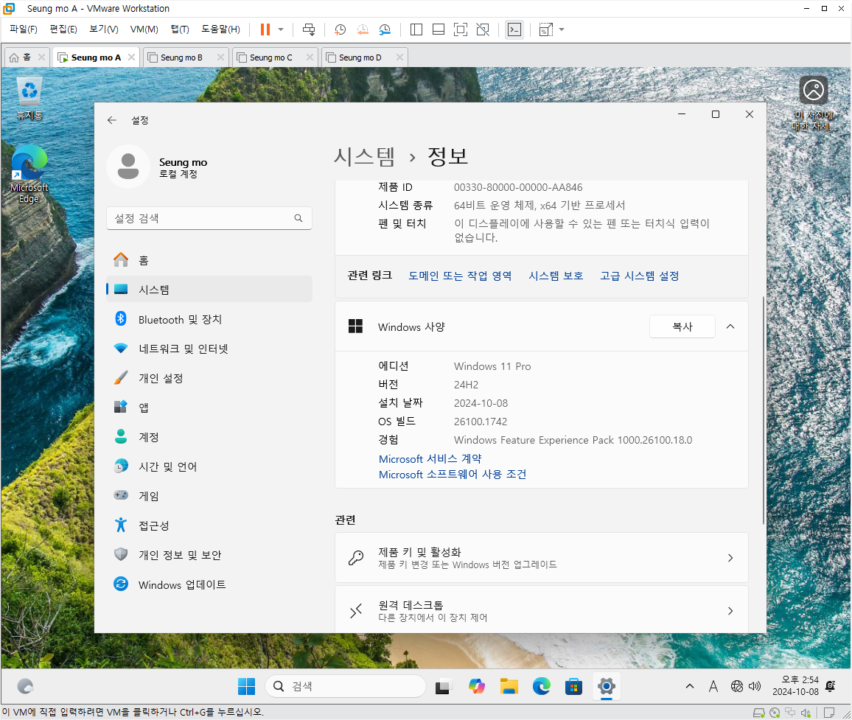This screenshot has width=852, height=720.
Task: Switch to Unity mode icon
Action: (483, 29)
